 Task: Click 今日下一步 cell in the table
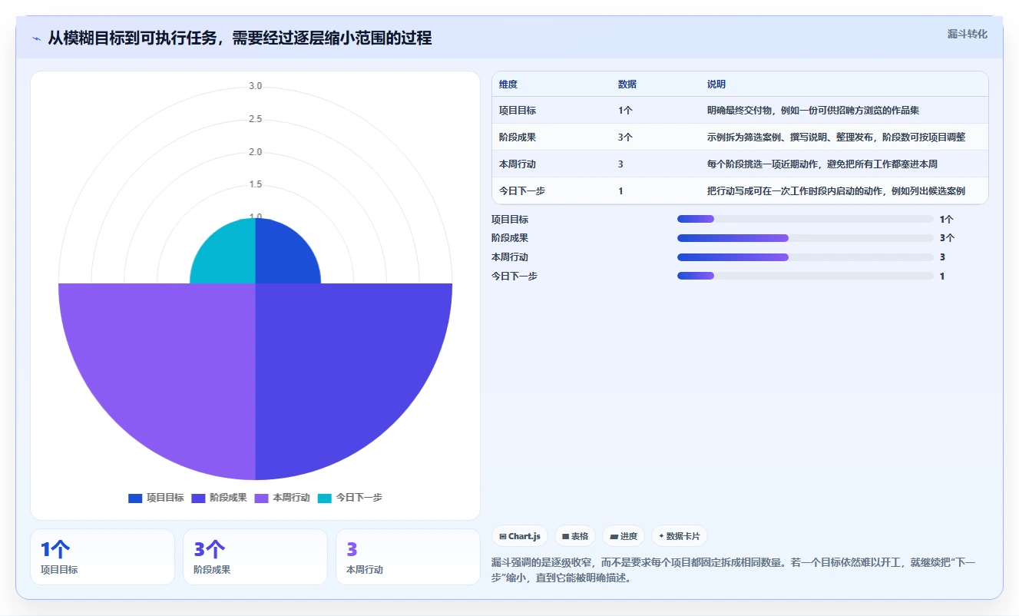[x=522, y=191]
